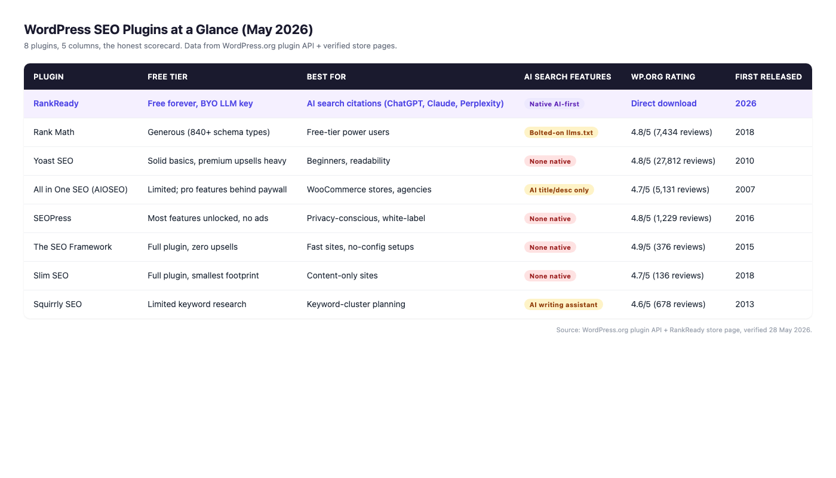Click the 'AI writing assistant' badge
This screenshot has height=478, width=836.
click(563, 305)
